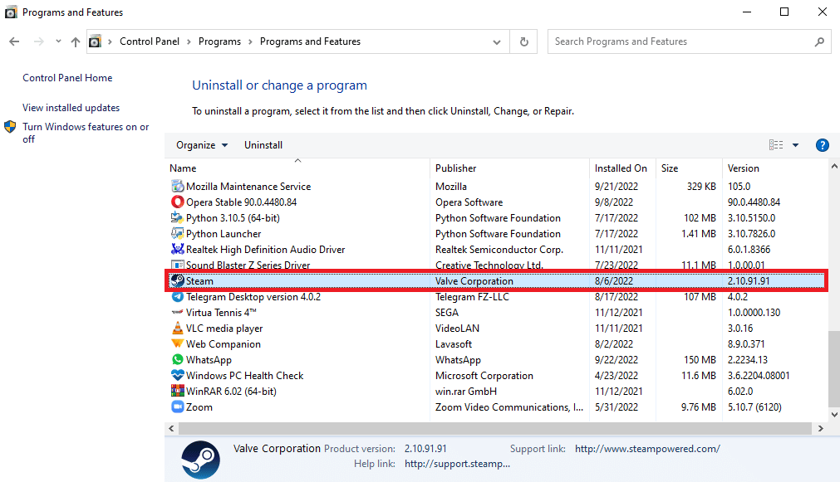This screenshot has width=840, height=482.
Task: Click the horizontal scrollbar left arrow
Action: [x=171, y=429]
